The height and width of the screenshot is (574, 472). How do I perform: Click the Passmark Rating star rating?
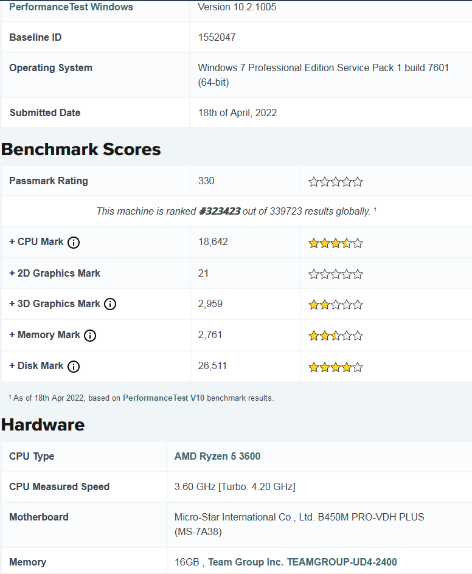[336, 182]
